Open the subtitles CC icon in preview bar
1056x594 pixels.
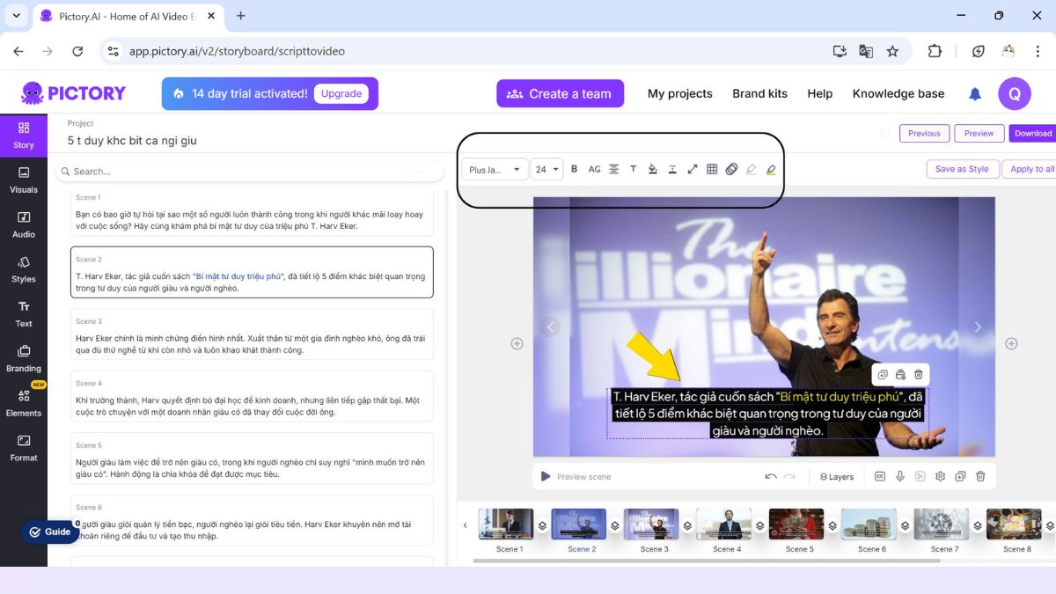[x=880, y=476]
